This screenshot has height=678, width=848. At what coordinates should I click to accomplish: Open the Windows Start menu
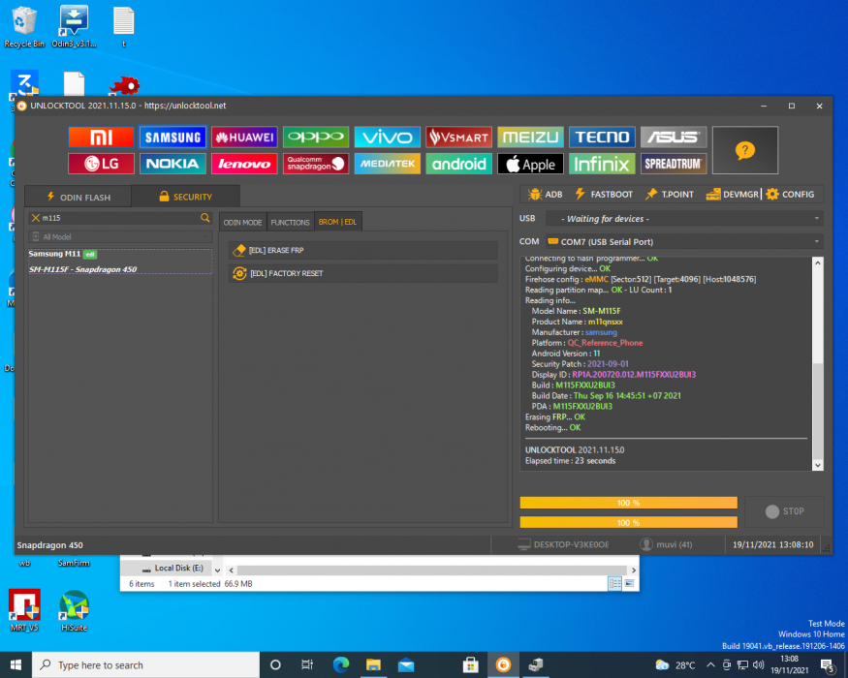click(16, 665)
